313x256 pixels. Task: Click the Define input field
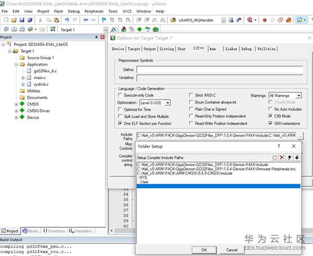220,70
